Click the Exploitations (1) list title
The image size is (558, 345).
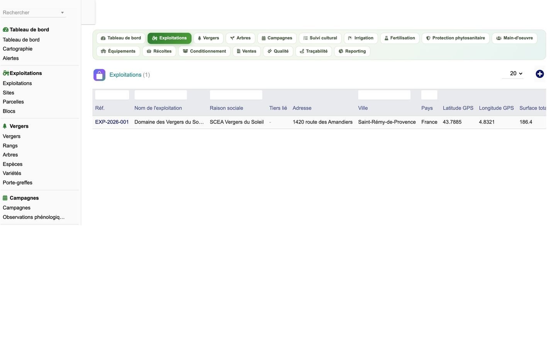[130, 75]
